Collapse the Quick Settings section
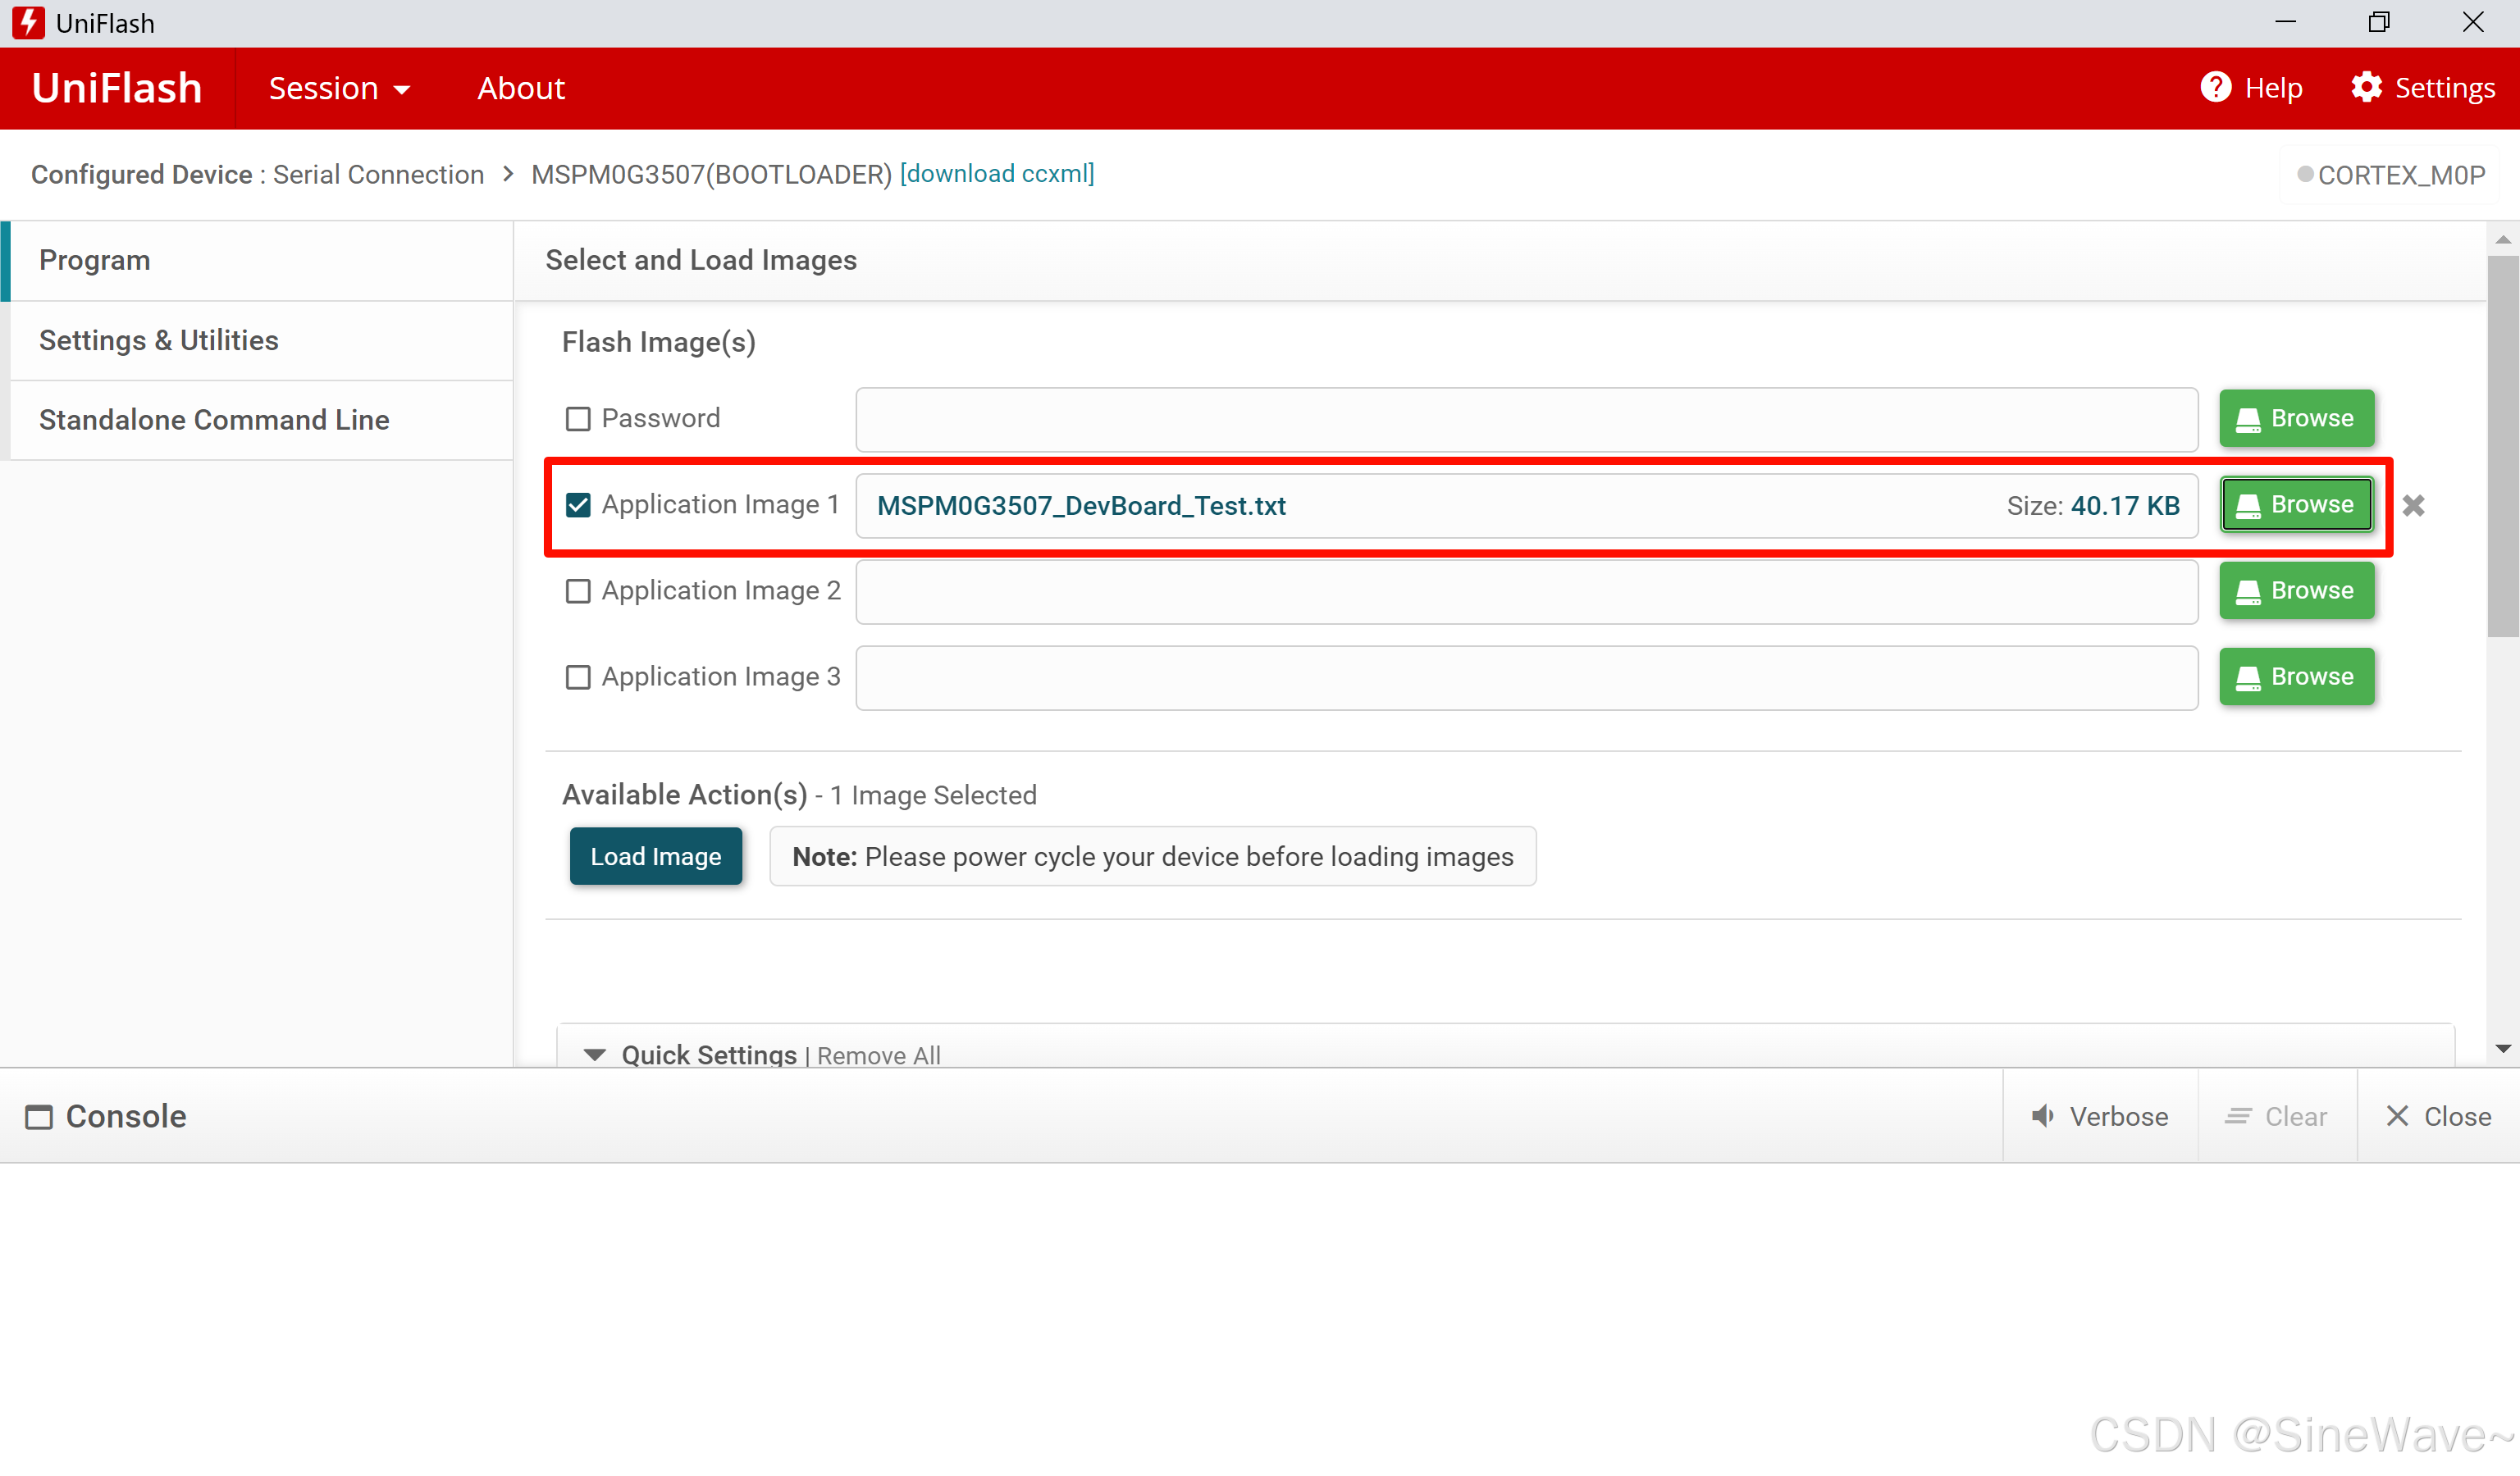This screenshot has width=2520, height=1476. tap(595, 1055)
